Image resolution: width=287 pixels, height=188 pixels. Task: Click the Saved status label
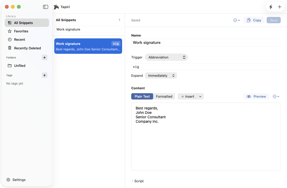pyautogui.click(x=136, y=20)
